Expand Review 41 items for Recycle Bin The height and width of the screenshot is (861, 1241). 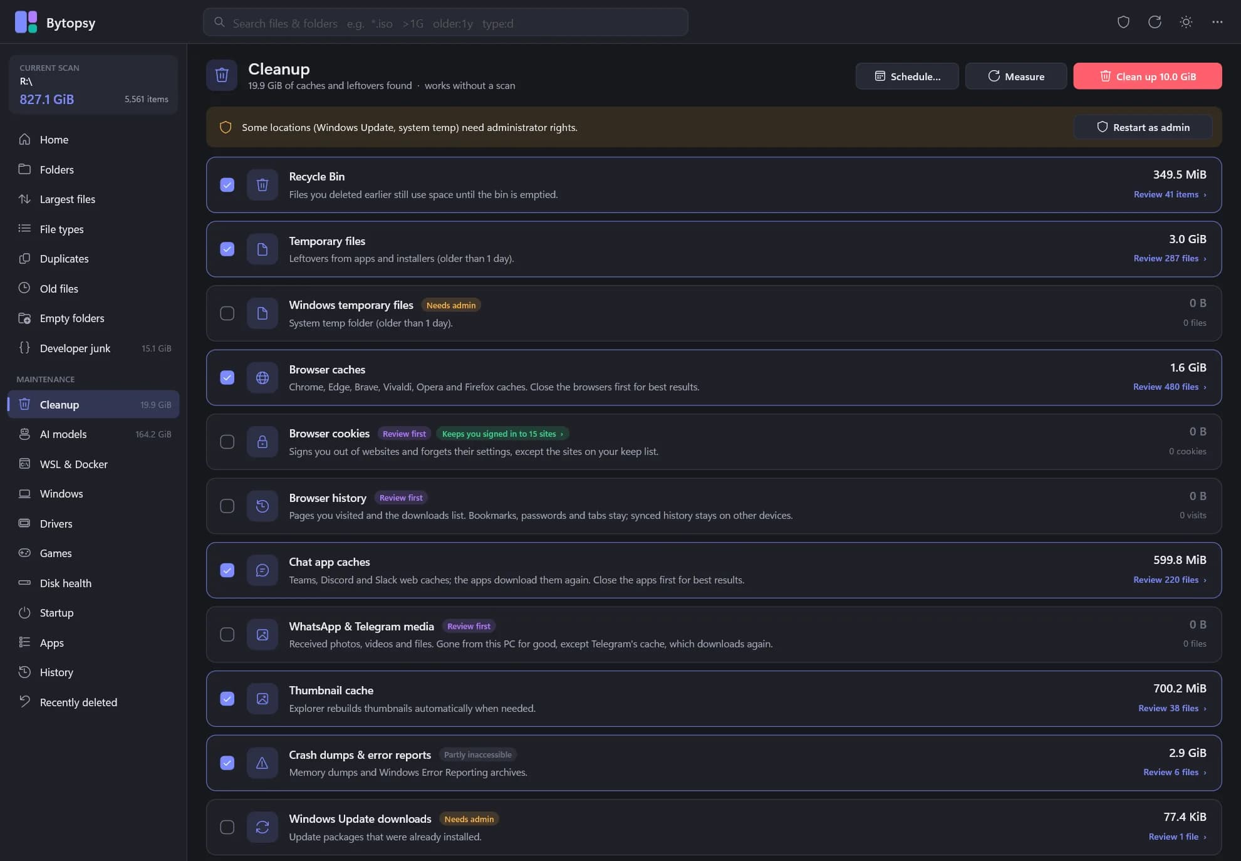1170,194
